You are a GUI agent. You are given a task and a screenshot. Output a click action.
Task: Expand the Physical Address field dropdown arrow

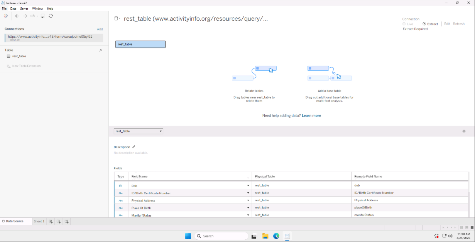coord(248,200)
